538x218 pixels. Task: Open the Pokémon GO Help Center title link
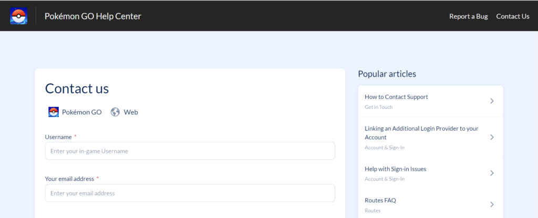[92, 16]
